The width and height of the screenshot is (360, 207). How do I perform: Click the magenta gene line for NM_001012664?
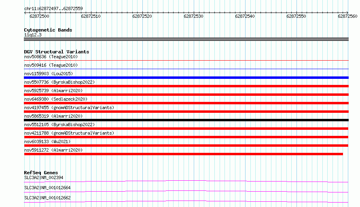pyautogui.click(x=186, y=191)
